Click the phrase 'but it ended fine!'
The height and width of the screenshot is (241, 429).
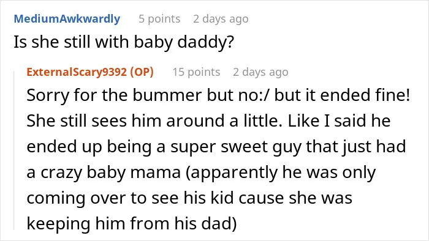pos(342,95)
